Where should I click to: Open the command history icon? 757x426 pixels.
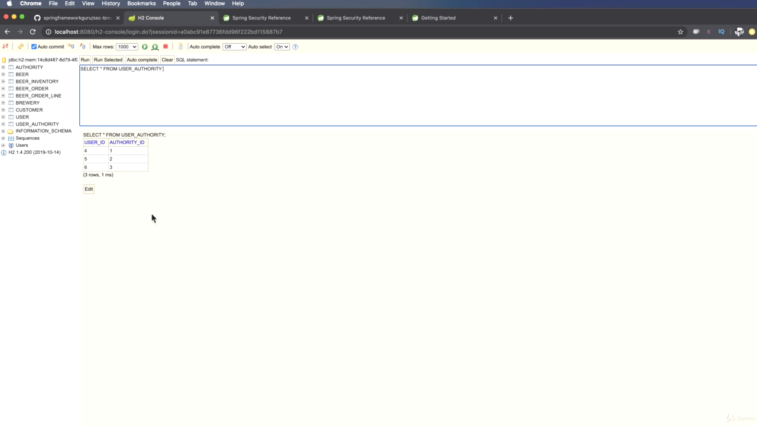(181, 47)
